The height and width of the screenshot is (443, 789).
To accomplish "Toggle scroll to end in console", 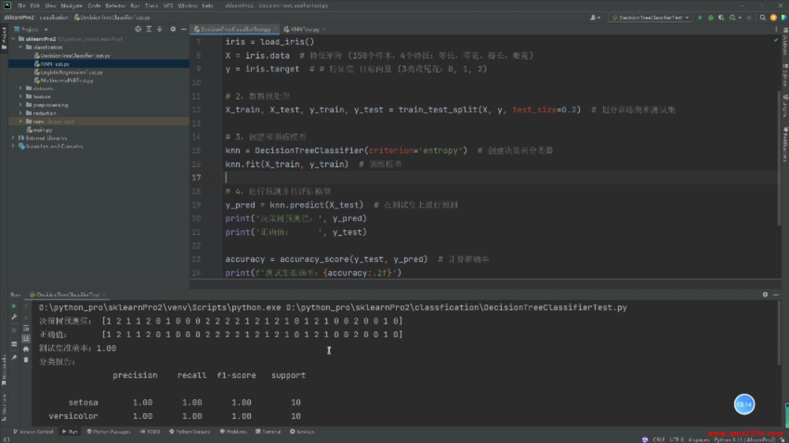I will click(26, 338).
